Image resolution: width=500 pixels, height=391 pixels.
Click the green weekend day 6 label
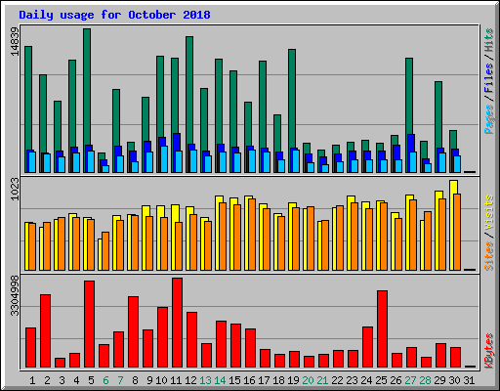pos(105,380)
